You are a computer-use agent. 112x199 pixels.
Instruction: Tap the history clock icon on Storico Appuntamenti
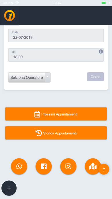pos(39,133)
